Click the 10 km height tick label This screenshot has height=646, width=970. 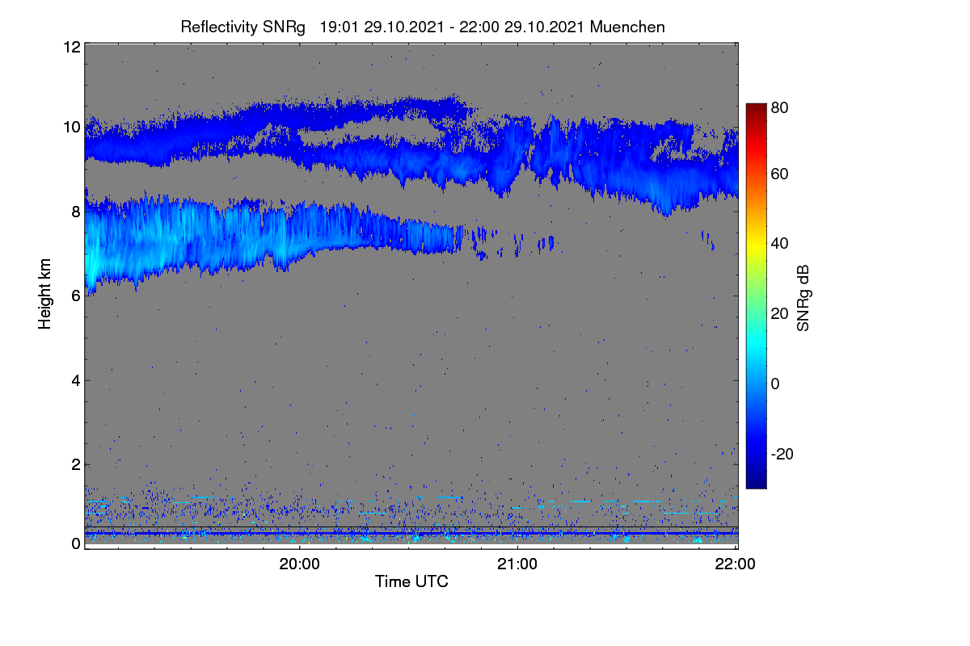[x=71, y=127]
